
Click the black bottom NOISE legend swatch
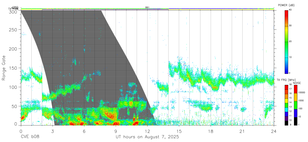(295, 121)
